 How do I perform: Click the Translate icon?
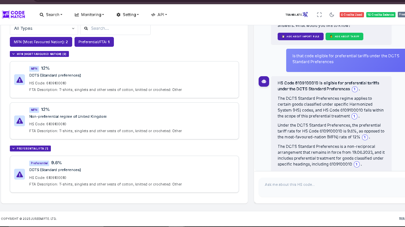pyautogui.click(x=305, y=15)
